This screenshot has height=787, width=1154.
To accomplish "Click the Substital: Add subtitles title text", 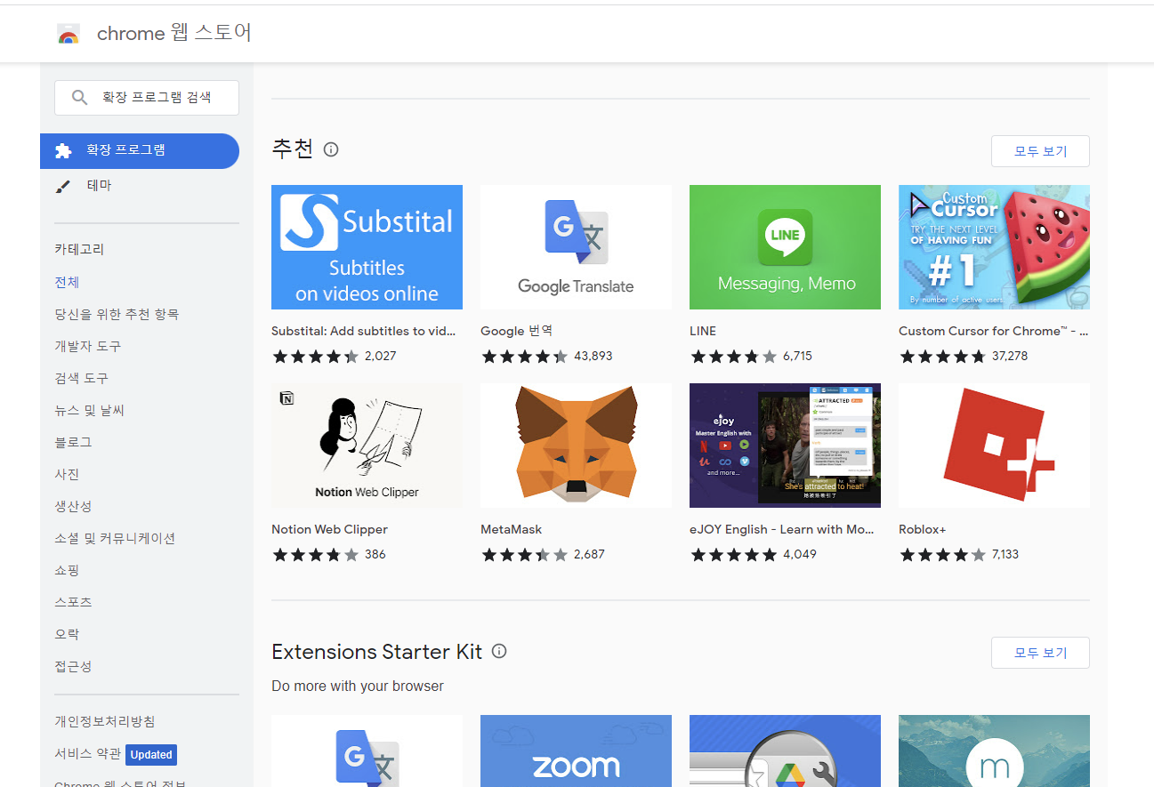I will pyautogui.click(x=364, y=331).
